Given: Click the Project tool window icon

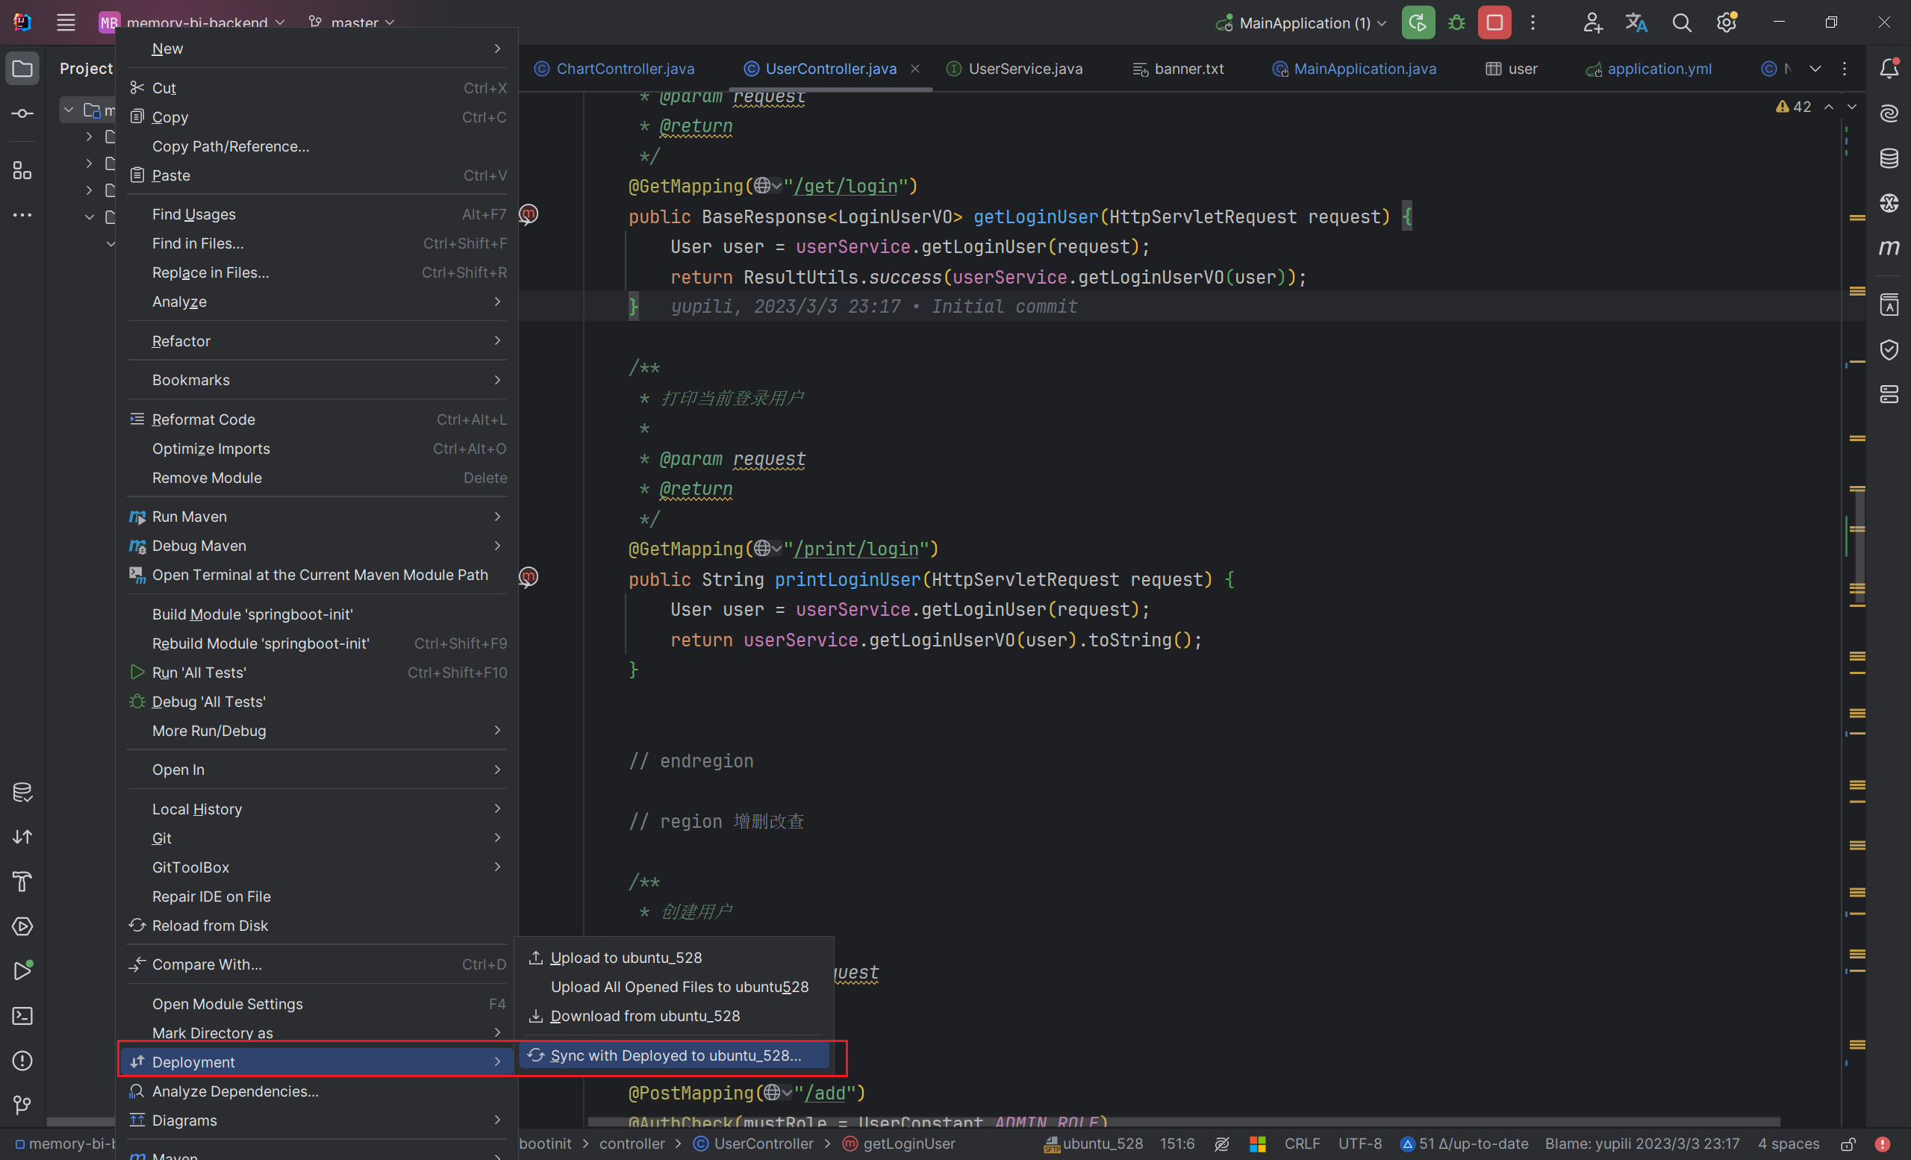Looking at the screenshot, I should point(22,68).
